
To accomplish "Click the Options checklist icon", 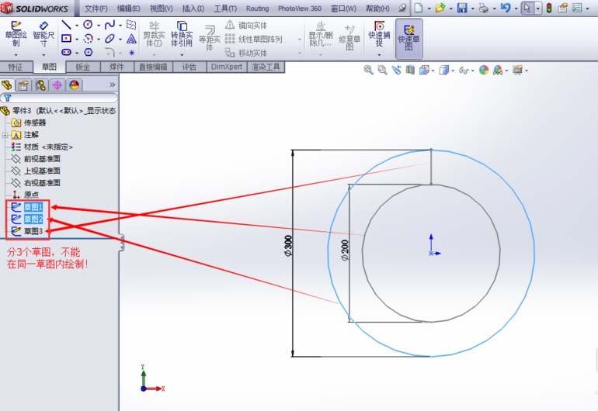I will click(577, 8).
